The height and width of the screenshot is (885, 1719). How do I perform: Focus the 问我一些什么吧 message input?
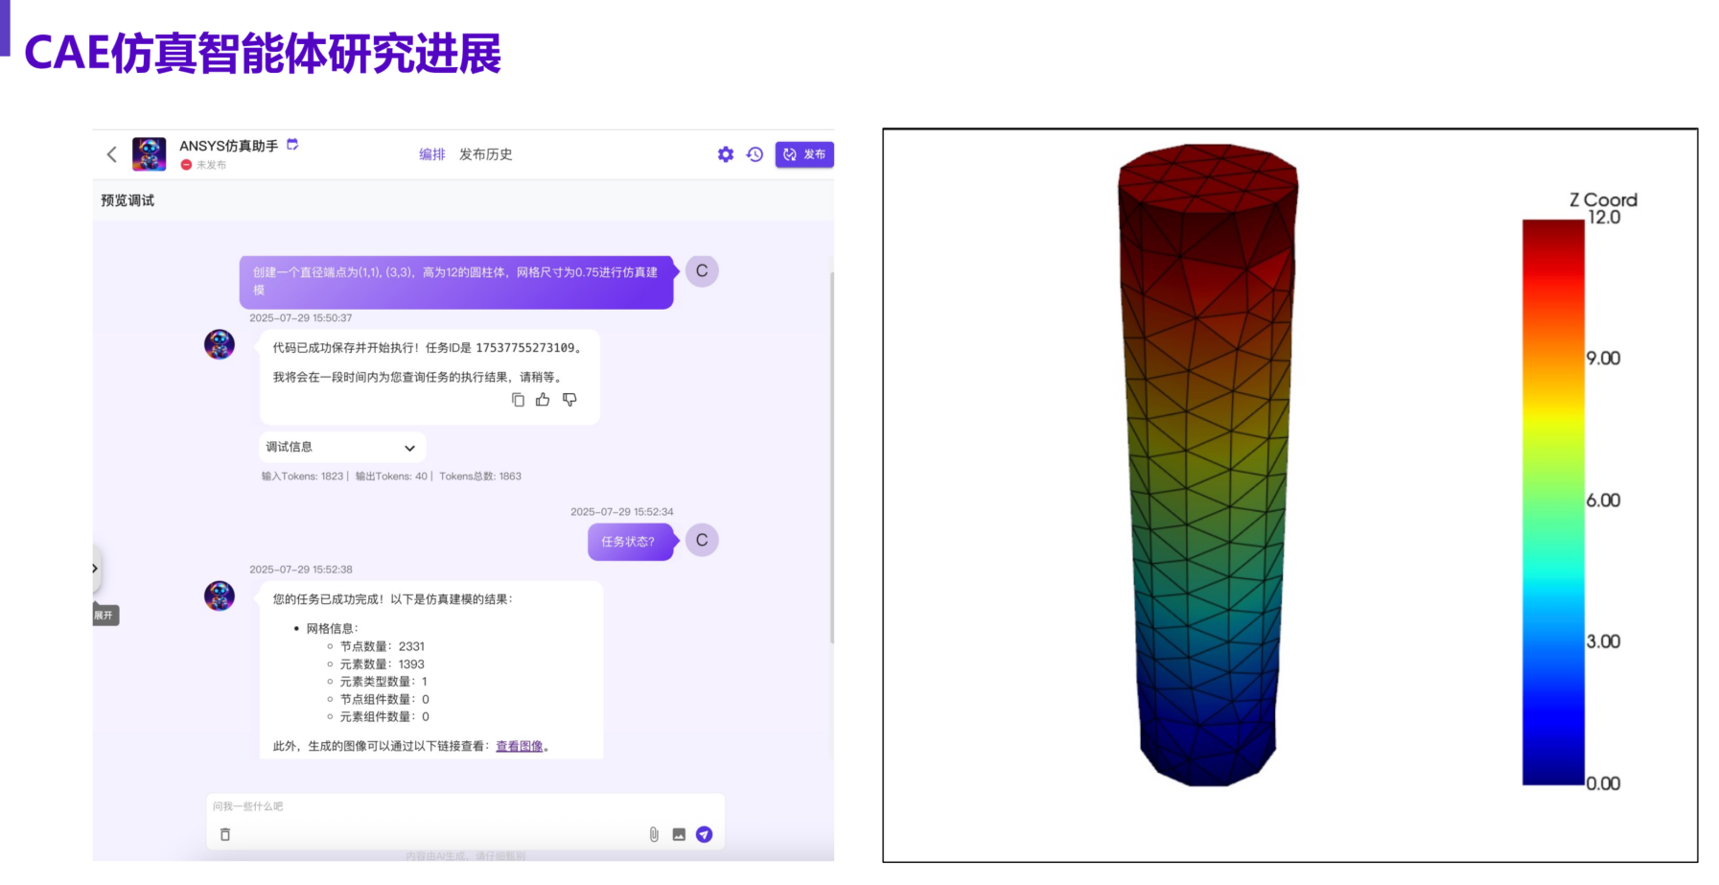[465, 806]
